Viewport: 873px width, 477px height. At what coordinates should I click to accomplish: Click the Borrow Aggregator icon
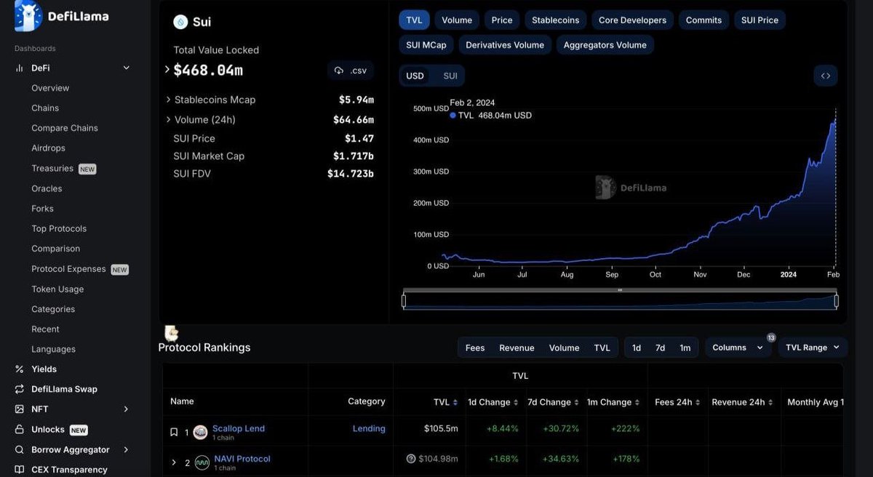tap(20, 449)
